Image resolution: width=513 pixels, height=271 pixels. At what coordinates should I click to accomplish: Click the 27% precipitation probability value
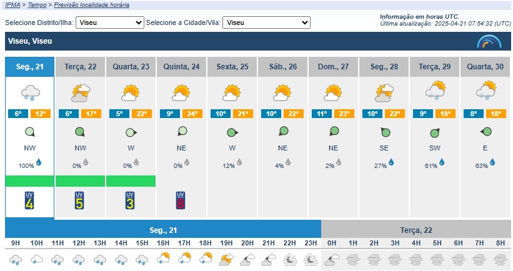point(381,165)
